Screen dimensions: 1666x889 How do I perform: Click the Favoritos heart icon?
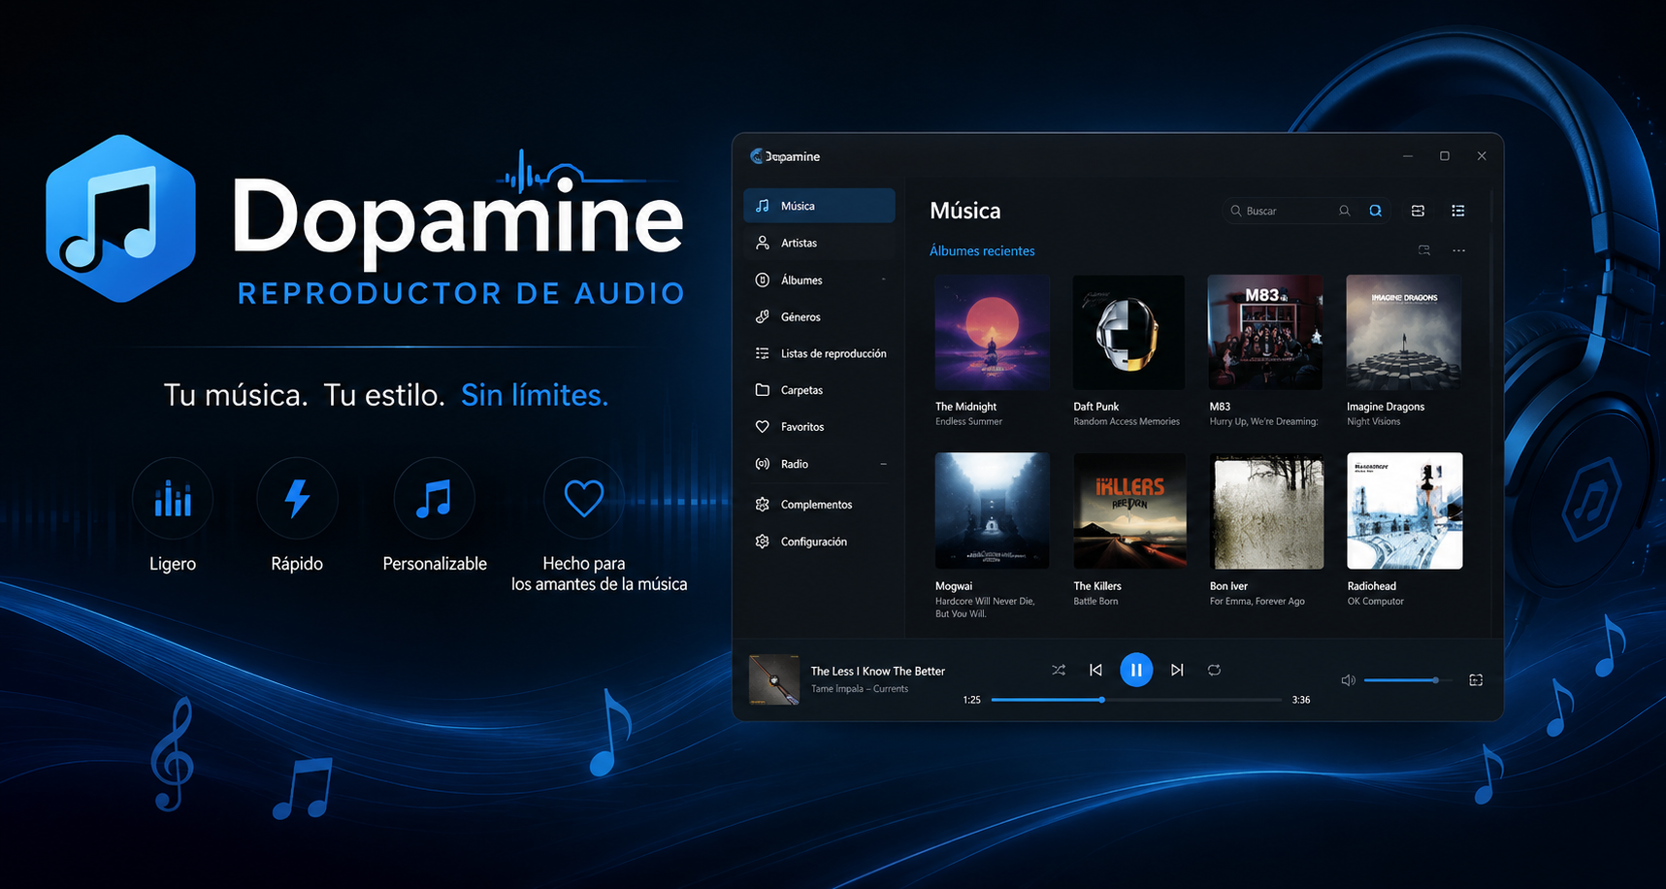[x=763, y=427]
